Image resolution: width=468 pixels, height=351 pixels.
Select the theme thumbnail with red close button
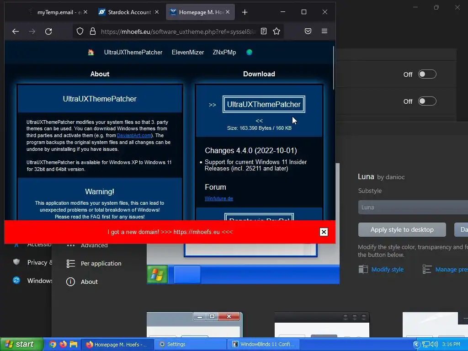click(x=195, y=325)
